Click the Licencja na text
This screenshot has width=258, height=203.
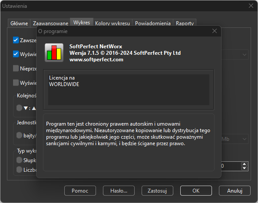62,78
